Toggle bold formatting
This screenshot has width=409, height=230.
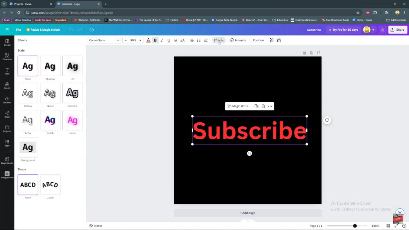click(155, 40)
